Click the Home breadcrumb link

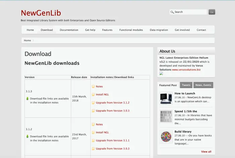pyautogui.click(x=28, y=41)
